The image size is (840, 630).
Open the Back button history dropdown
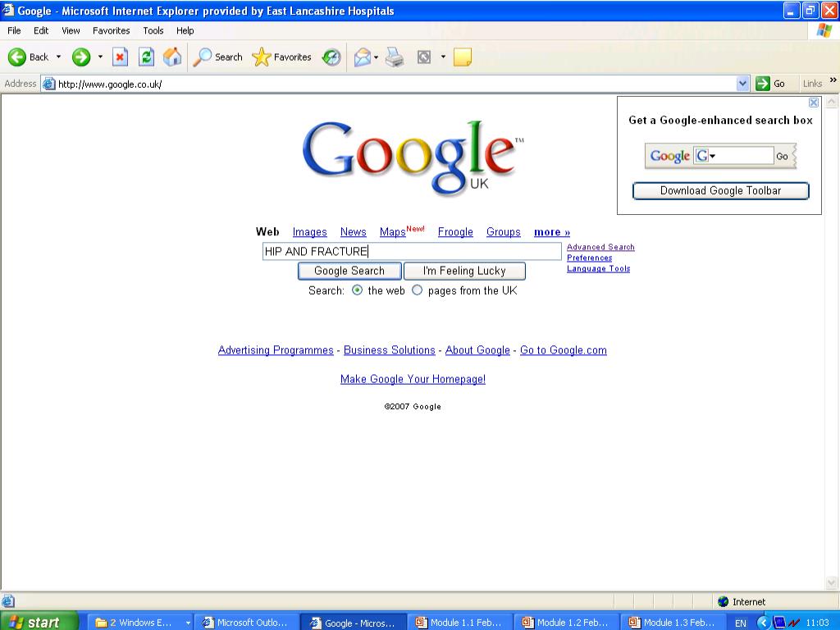pos(58,57)
